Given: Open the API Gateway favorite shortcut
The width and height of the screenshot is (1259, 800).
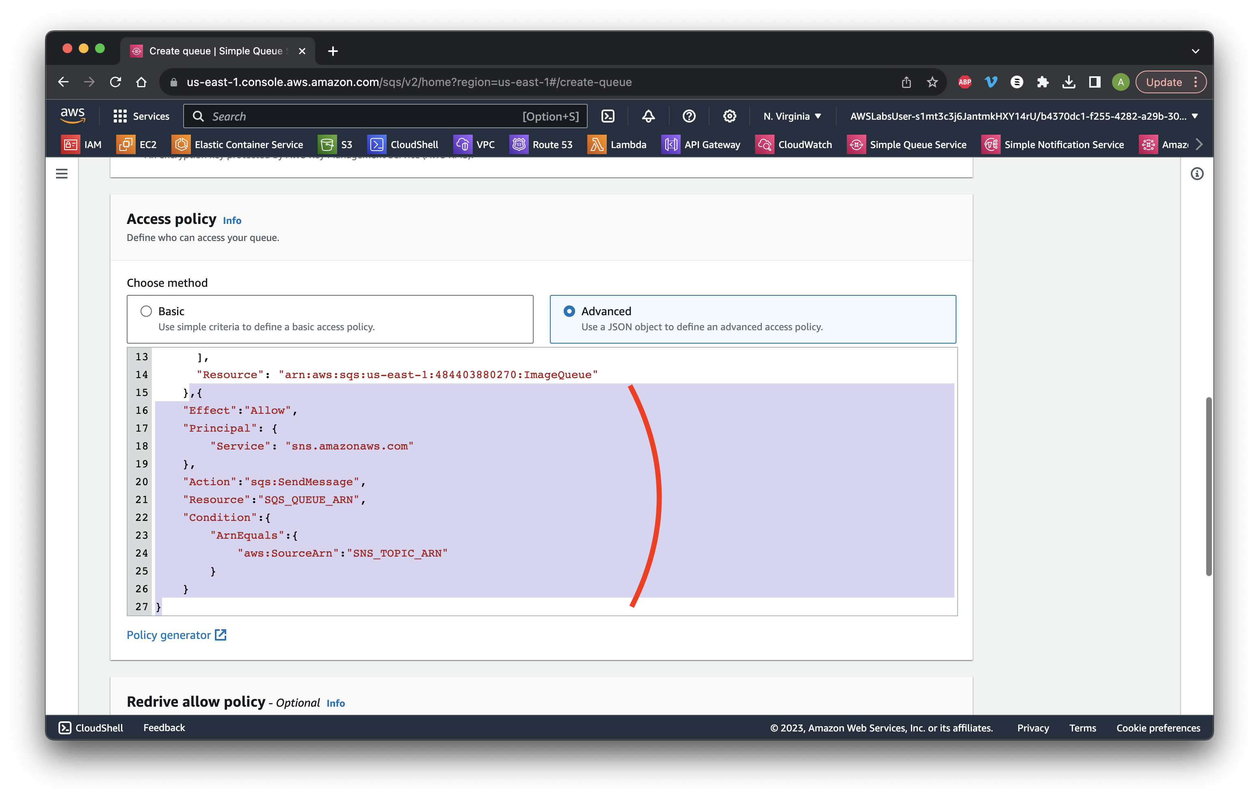Looking at the screenshot, I should (x=701, y=144).
